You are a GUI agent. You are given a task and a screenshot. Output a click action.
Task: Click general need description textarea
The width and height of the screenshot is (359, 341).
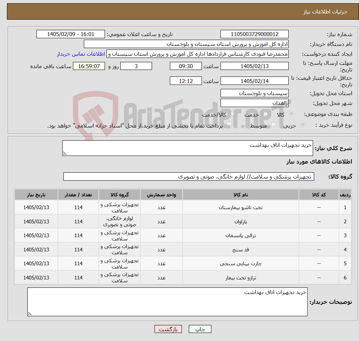pyautogui.click(x=187, y=148)
